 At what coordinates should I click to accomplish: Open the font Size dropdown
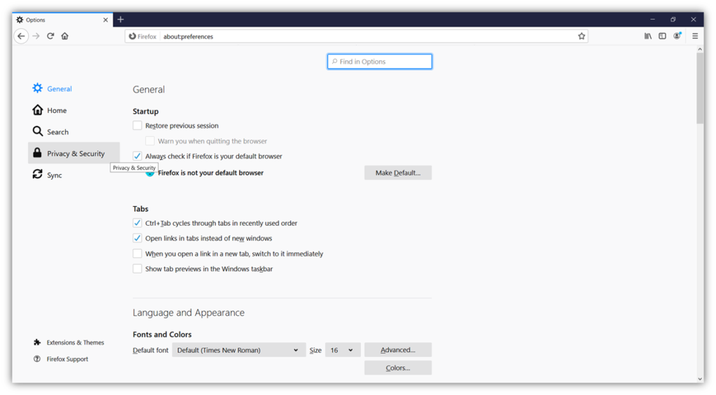[x=343, y=350]
